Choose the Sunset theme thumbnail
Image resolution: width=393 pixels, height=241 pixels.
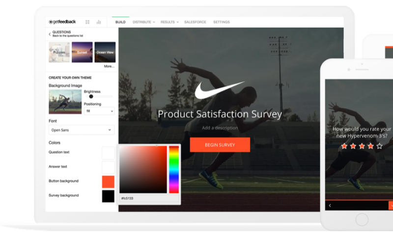coord(82,52)
